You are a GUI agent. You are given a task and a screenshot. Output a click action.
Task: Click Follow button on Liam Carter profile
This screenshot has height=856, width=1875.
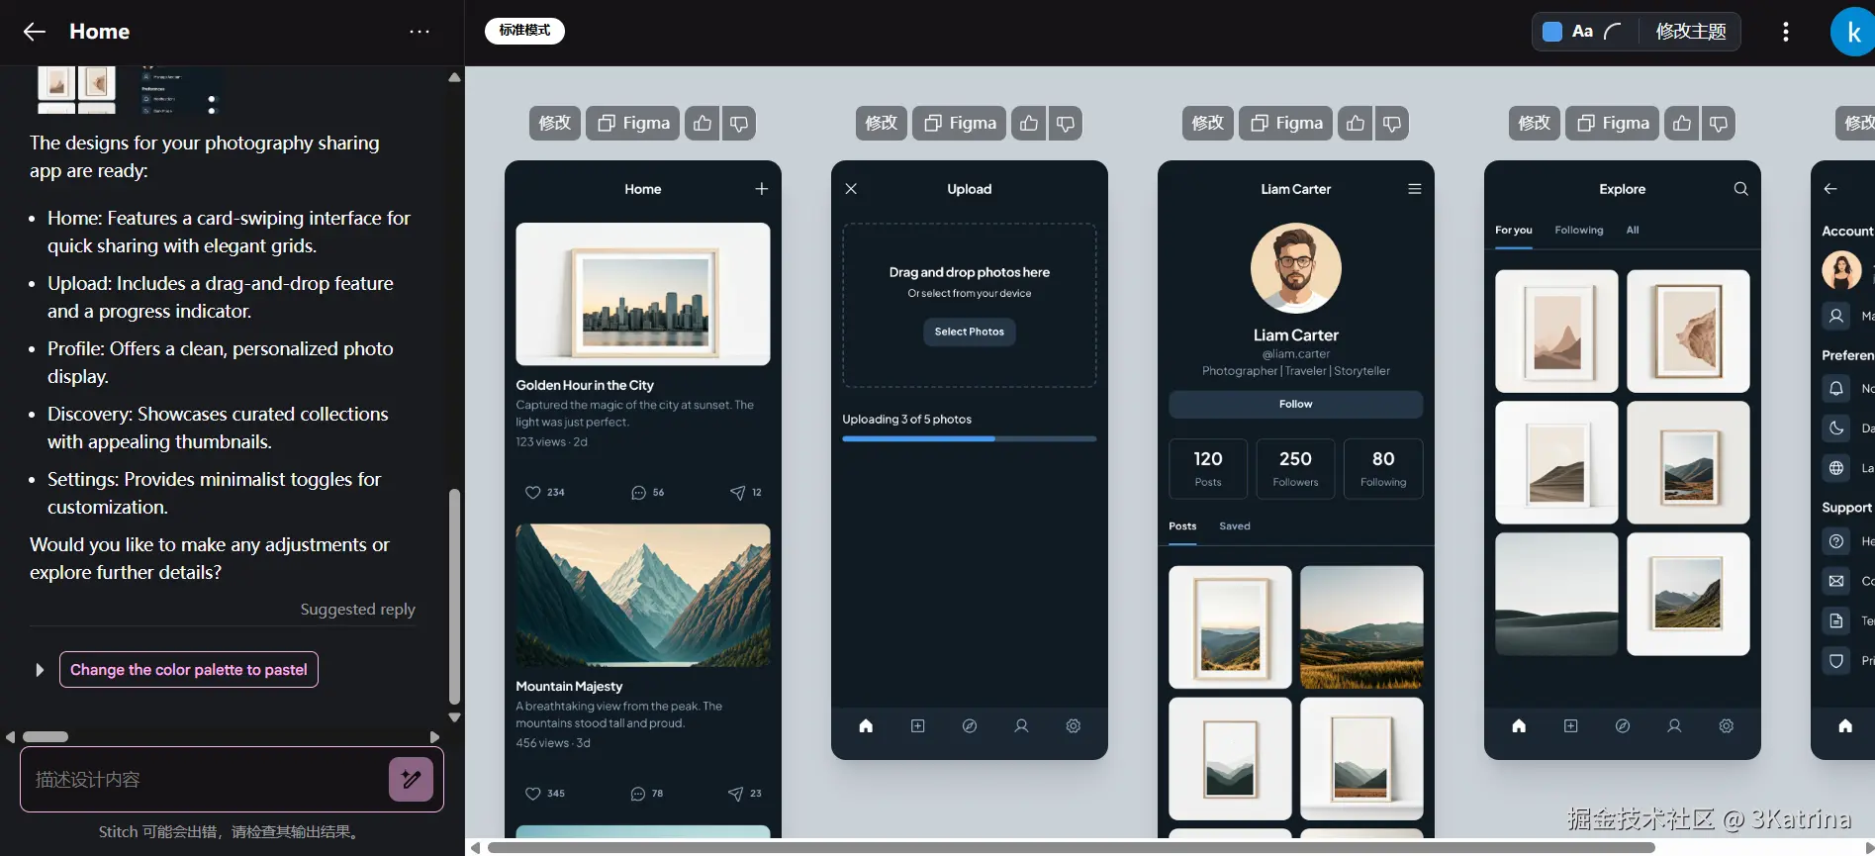[x=1296, y=404]
